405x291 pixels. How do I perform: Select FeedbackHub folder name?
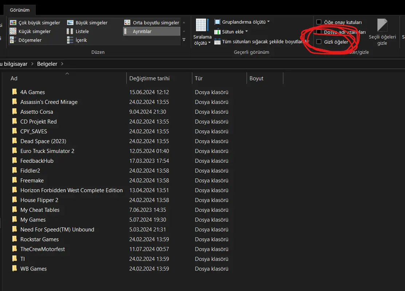click(x=37, y=161)
